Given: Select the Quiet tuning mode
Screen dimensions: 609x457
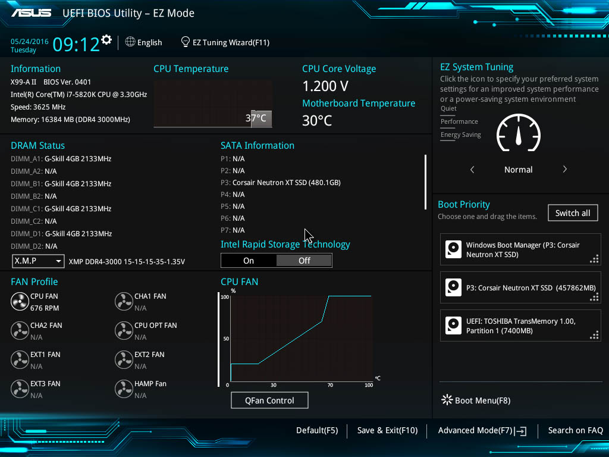Looking at the screenshot, I should 448,108.
